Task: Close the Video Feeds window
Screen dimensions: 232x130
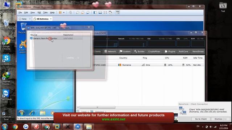Action: (x=89, y=27)
